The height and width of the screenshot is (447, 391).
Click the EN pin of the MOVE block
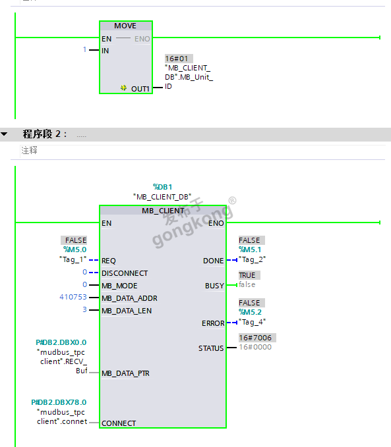[107, 39]
